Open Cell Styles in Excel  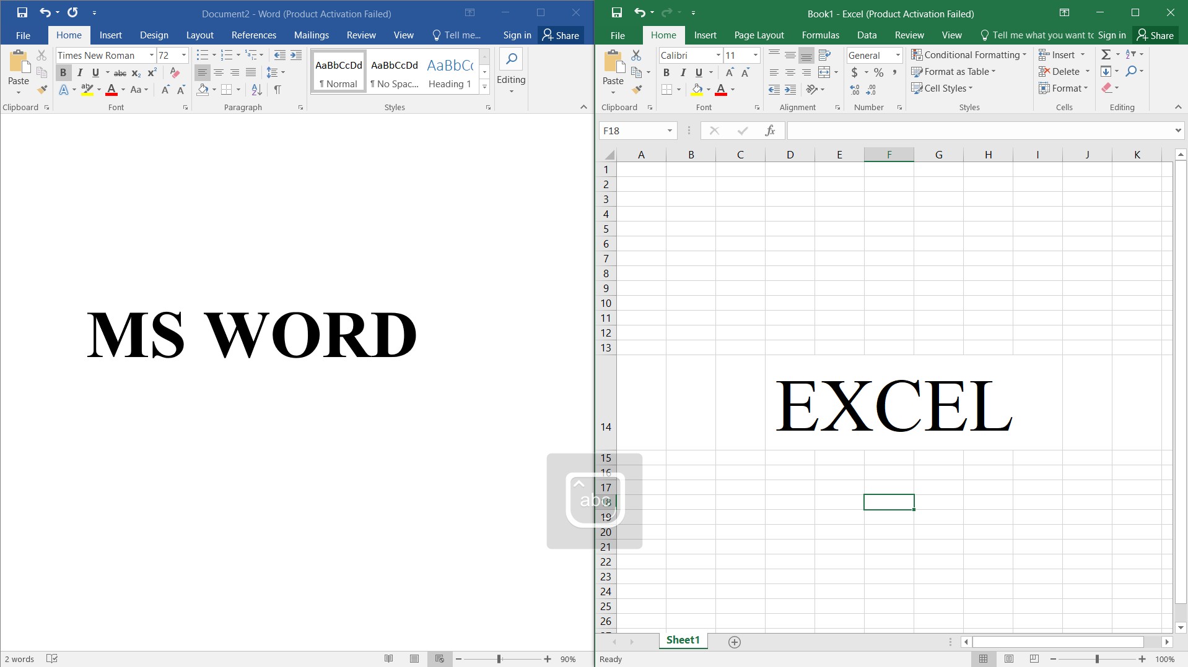943,88
